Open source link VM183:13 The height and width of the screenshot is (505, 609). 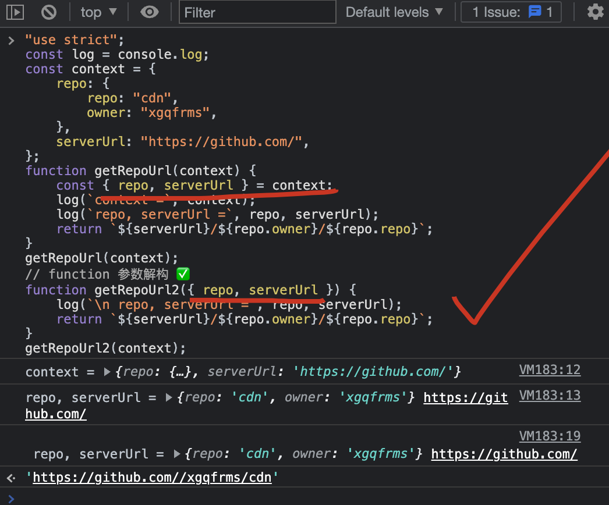[550, 396]
